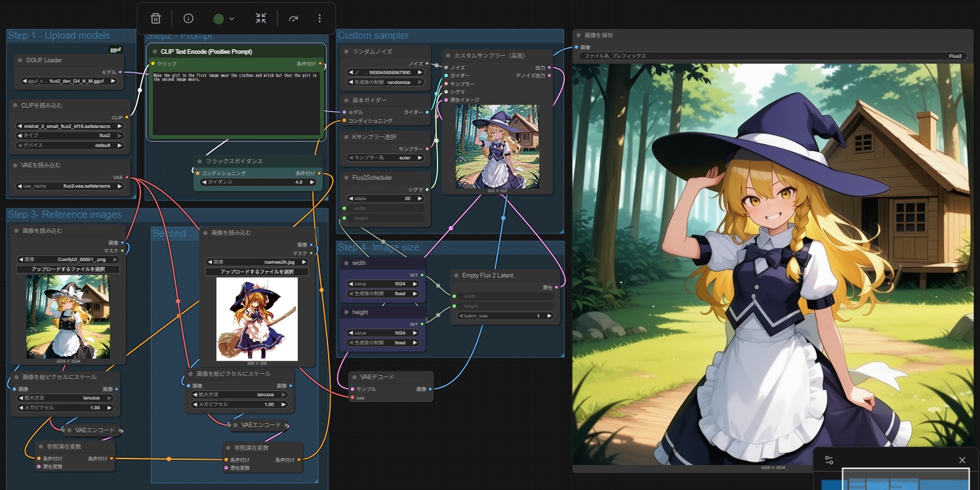
Task: Select the Step 1 - Upload models group title
Action: (59, 35)
